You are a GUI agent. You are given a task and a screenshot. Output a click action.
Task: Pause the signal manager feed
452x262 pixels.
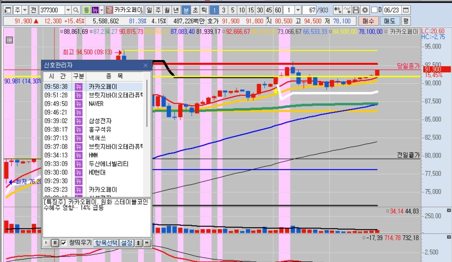[55, 243]
